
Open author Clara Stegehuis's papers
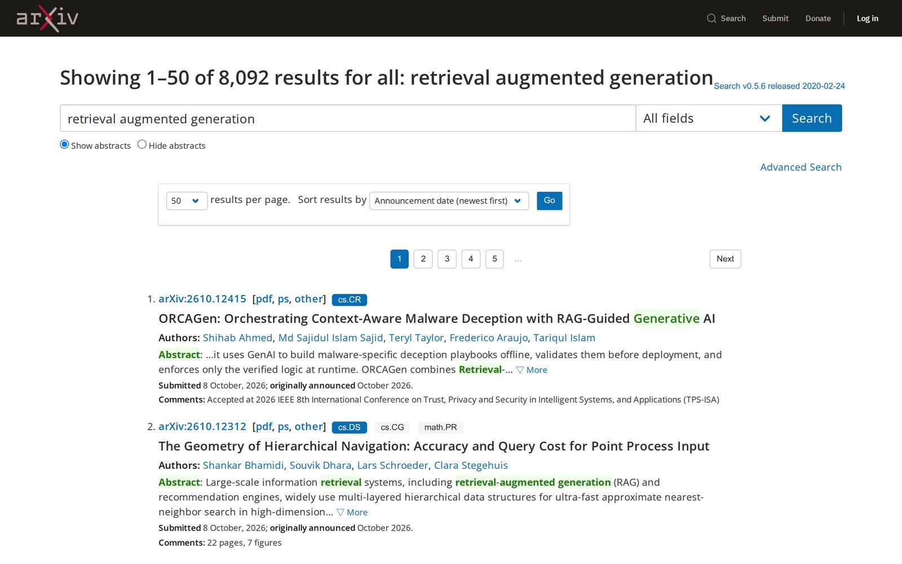471,465
